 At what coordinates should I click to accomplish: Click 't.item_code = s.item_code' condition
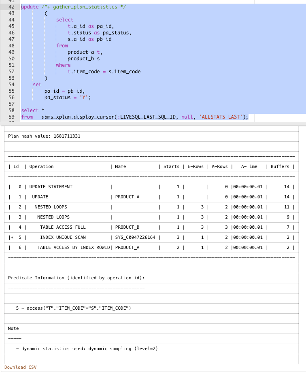point(104,71)
